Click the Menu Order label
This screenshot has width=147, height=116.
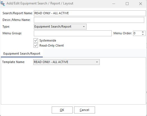point(123,33)
